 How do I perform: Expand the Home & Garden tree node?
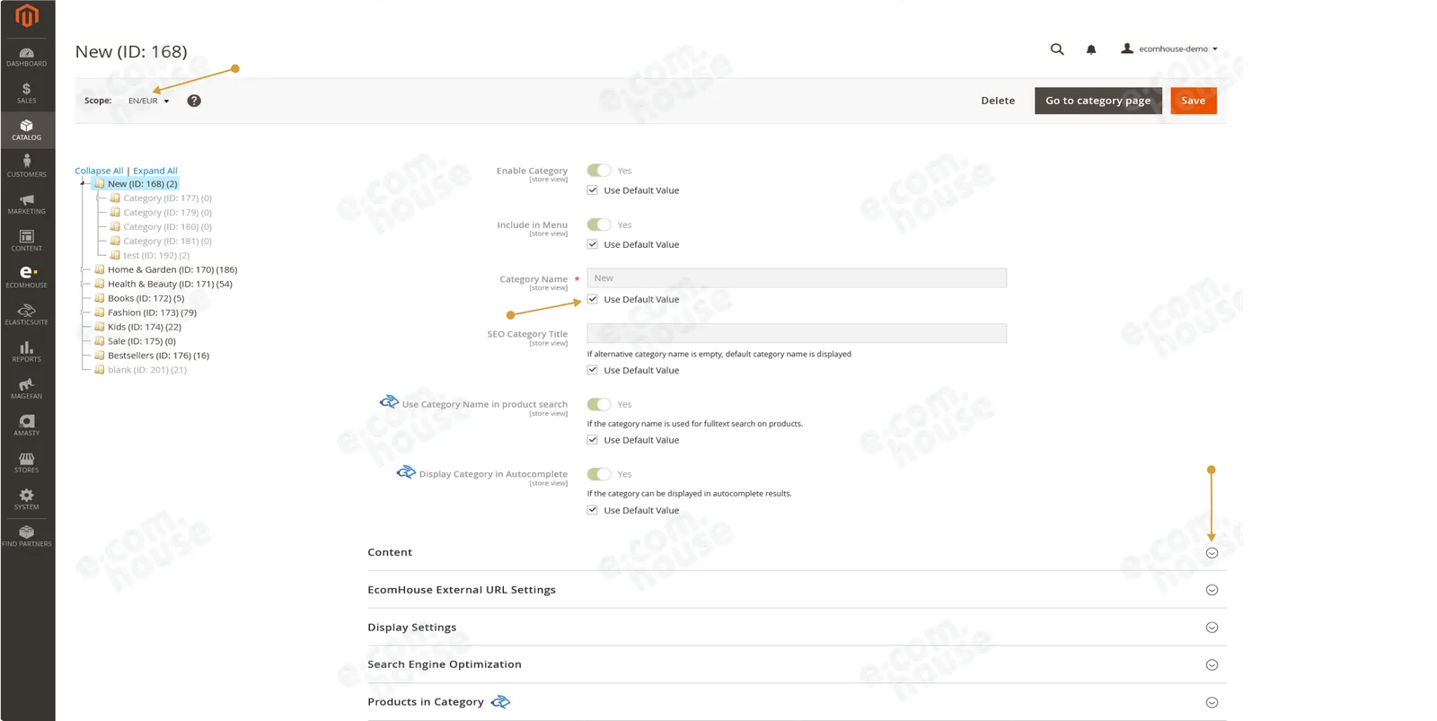coord(84,269)
